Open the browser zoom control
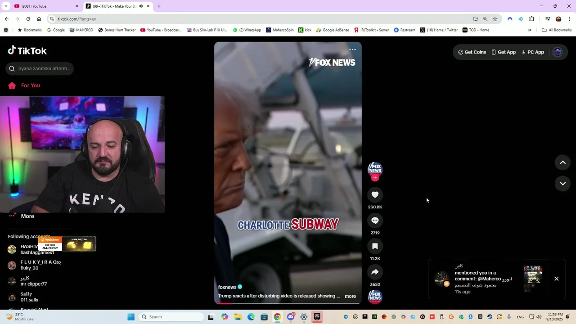576x324 pixels. tap(485, 19)
